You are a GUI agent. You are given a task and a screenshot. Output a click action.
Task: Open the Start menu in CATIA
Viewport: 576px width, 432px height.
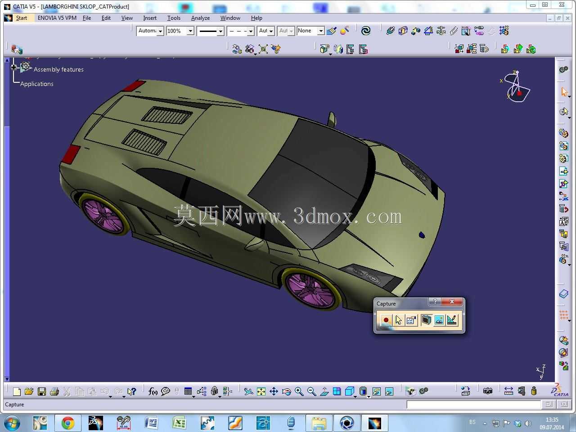[x=22, y=18]
